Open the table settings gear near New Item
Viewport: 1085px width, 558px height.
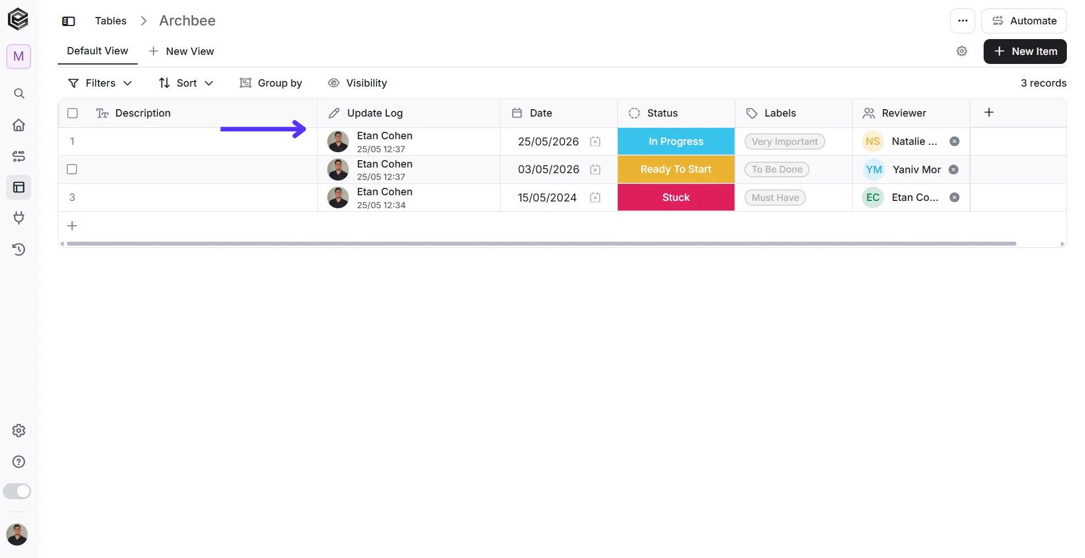(x=962, y=51)
